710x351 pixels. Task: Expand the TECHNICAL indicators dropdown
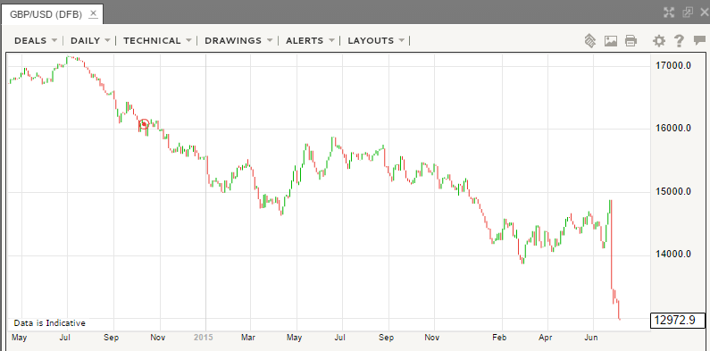tap(157, 41)
